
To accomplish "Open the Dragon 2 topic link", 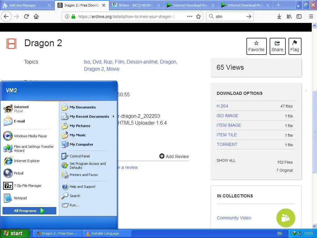I will [x=94, y=69].
